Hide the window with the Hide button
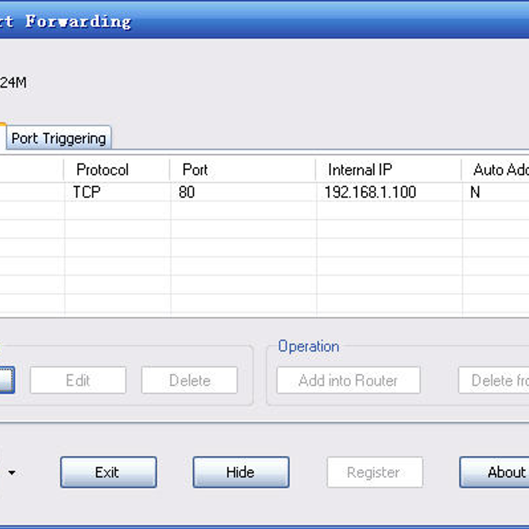This screenshot has width=529, height=529. pyautogui.click(x=241, y=472)
